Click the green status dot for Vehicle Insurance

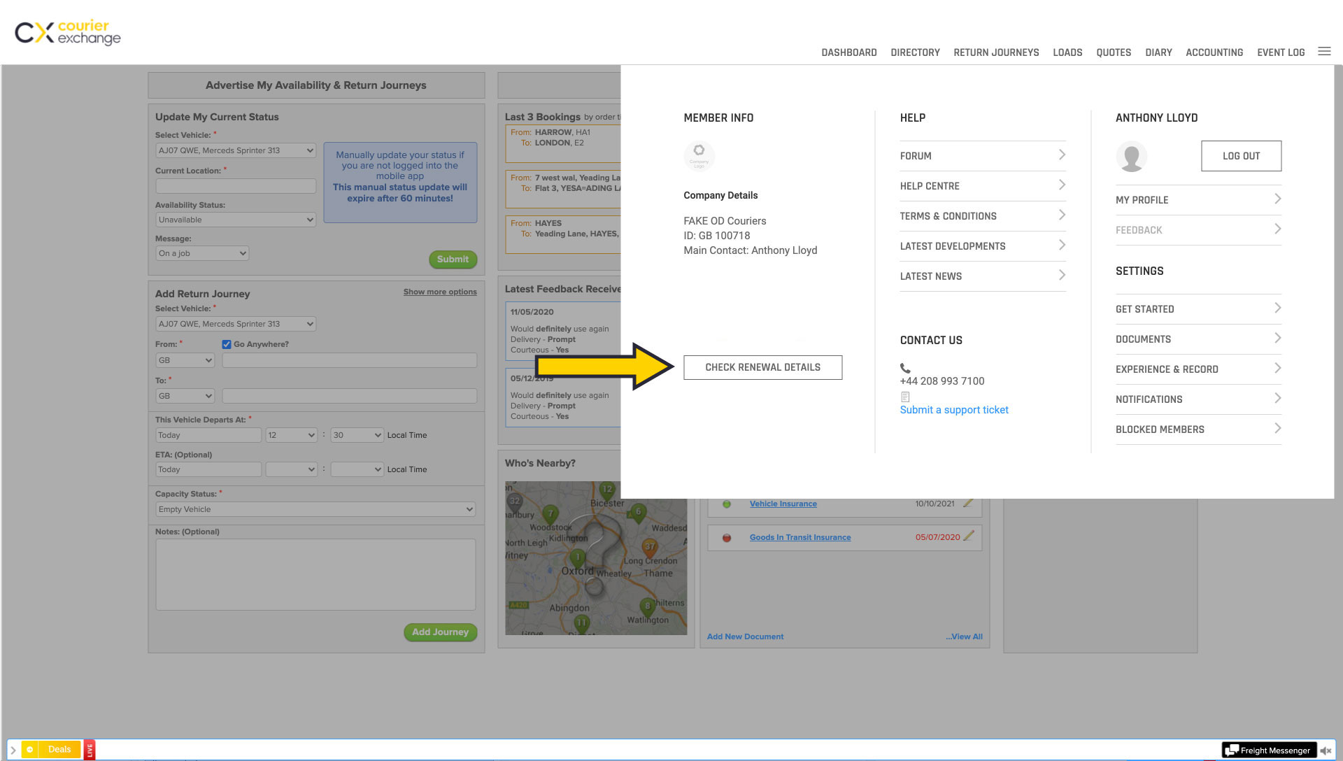727,504
